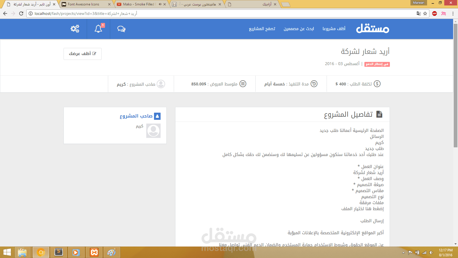Click the site info icon in address bar
Screen dimensions: 458x258
[x=31, y=13]
